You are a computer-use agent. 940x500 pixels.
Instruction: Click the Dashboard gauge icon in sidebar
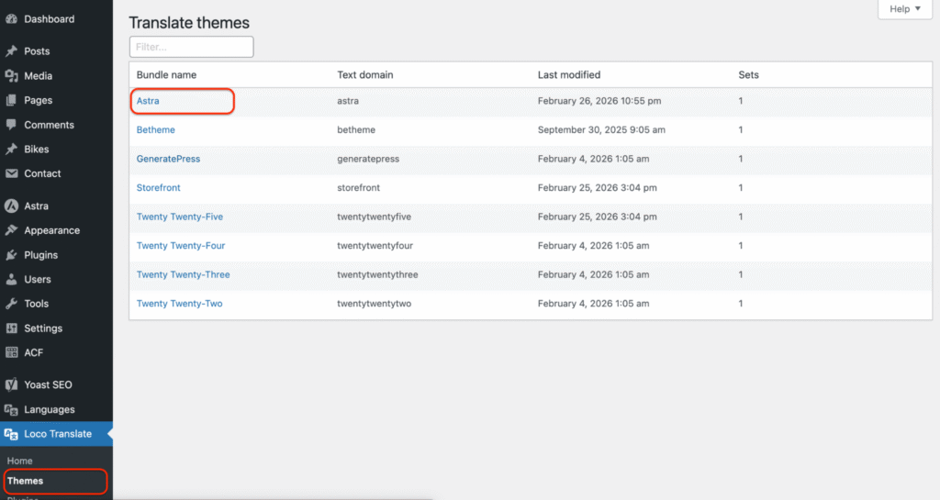click(12, 19)
